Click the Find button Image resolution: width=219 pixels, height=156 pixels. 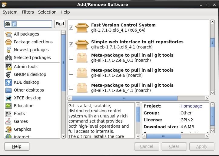pyautogui.click(x=60, y=24)
